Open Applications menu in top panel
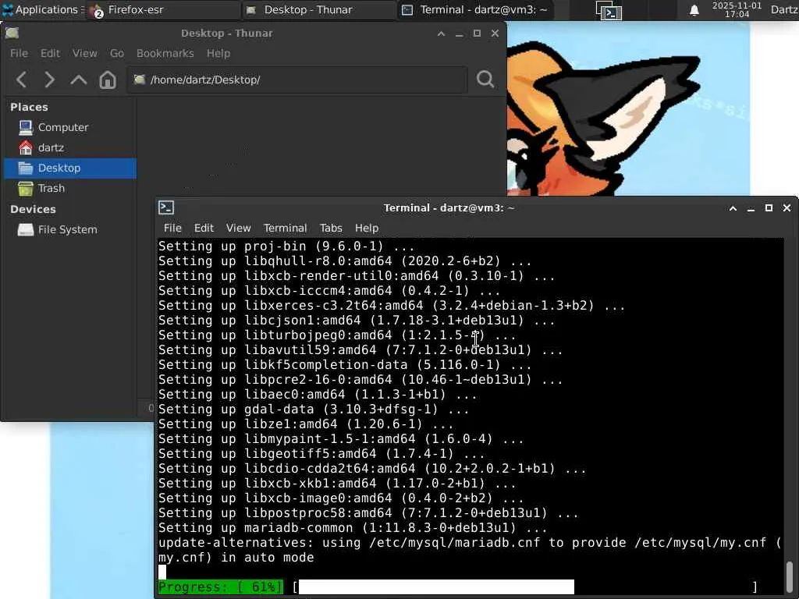 click(42, 9)
